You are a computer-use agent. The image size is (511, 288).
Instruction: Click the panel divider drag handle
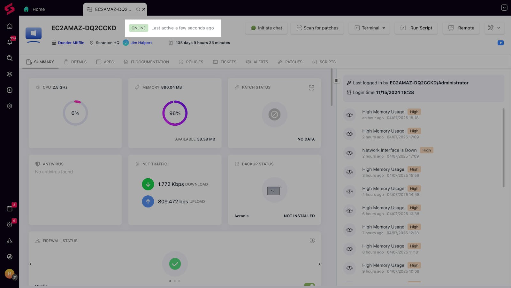(336, 81)
